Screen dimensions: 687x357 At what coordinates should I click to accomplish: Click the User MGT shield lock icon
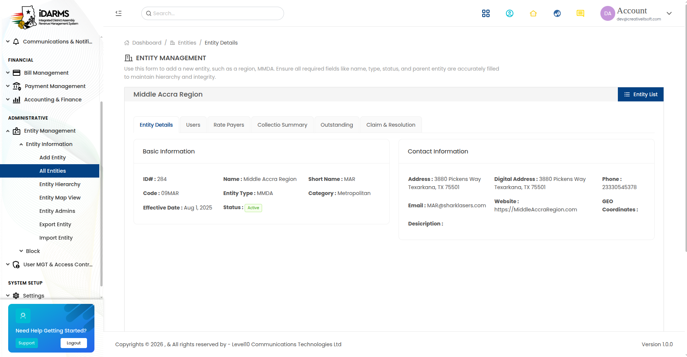tap(16, 264)
